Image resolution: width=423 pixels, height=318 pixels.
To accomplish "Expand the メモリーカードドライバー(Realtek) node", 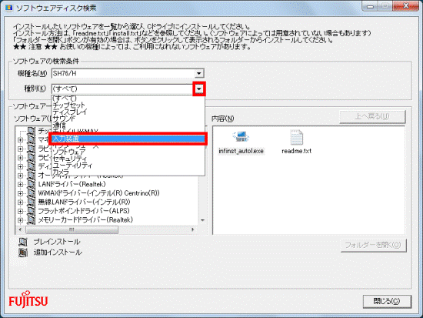I will (x=20, y=220).
